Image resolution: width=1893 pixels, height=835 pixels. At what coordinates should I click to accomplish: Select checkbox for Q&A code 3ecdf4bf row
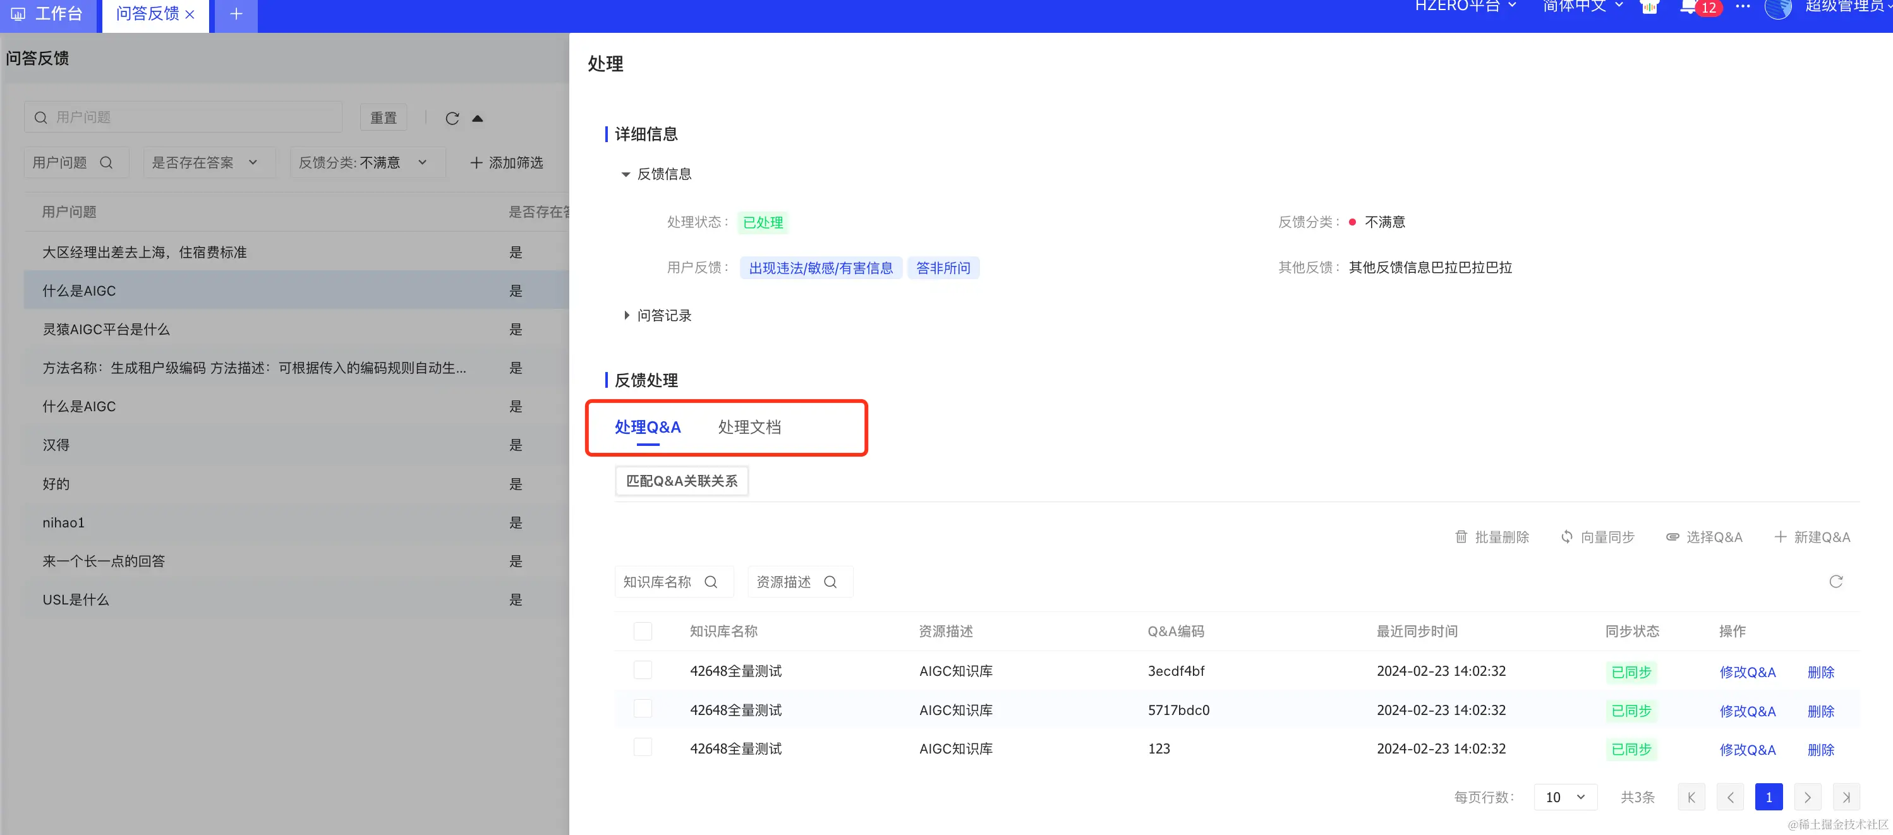point(643,670)
